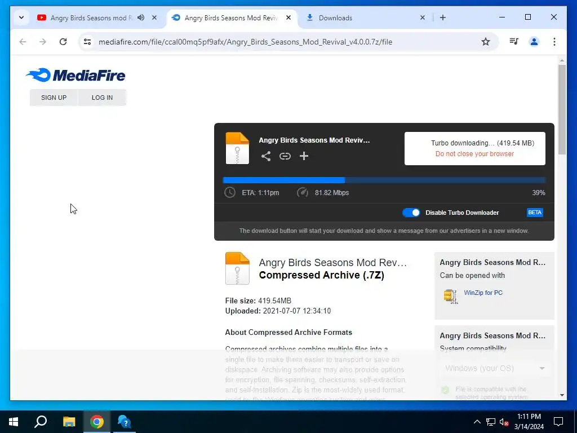Open the Windows Start menu
Screen dimensions: 577x433
pyautogui.click(x=14, y=422)
